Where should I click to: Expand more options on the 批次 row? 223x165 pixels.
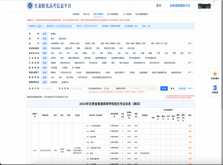coord(190,44)
